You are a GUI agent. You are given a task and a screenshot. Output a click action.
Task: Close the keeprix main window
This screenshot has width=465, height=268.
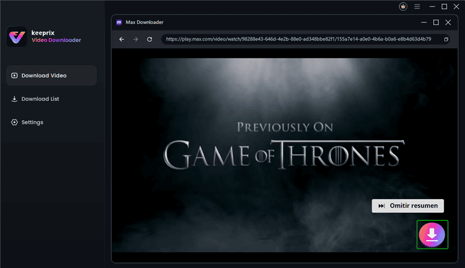[456, 6]
